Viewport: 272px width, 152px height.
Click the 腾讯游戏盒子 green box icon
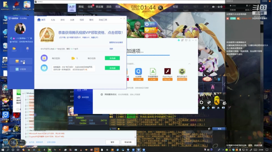pos(182,71)
